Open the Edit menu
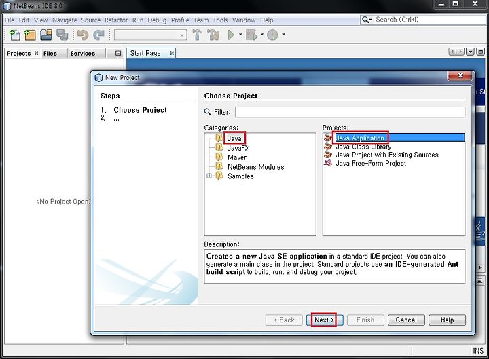489x359 pixels. [24, 20]
